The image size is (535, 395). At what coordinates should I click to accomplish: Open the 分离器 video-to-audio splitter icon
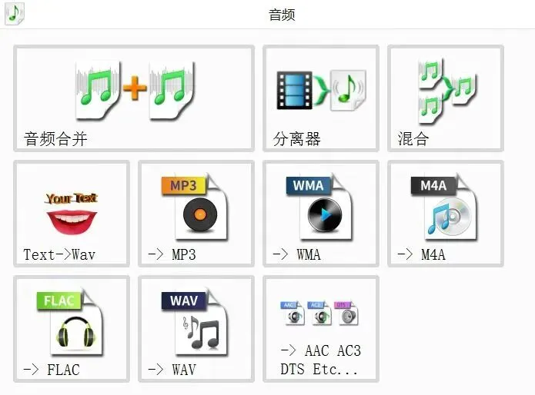[321, 90]
